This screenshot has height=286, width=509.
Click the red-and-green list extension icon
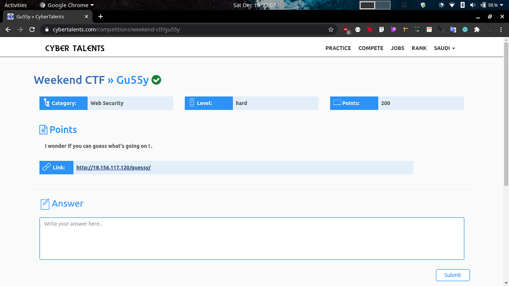click(429, 30)
